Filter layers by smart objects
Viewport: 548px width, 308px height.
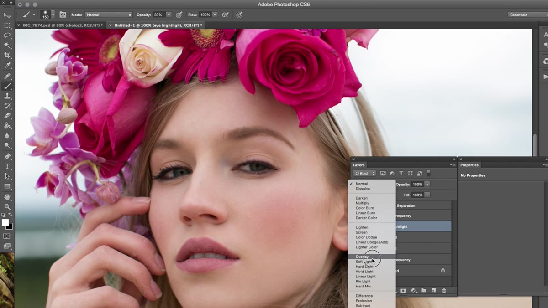(x=419, y=173)
